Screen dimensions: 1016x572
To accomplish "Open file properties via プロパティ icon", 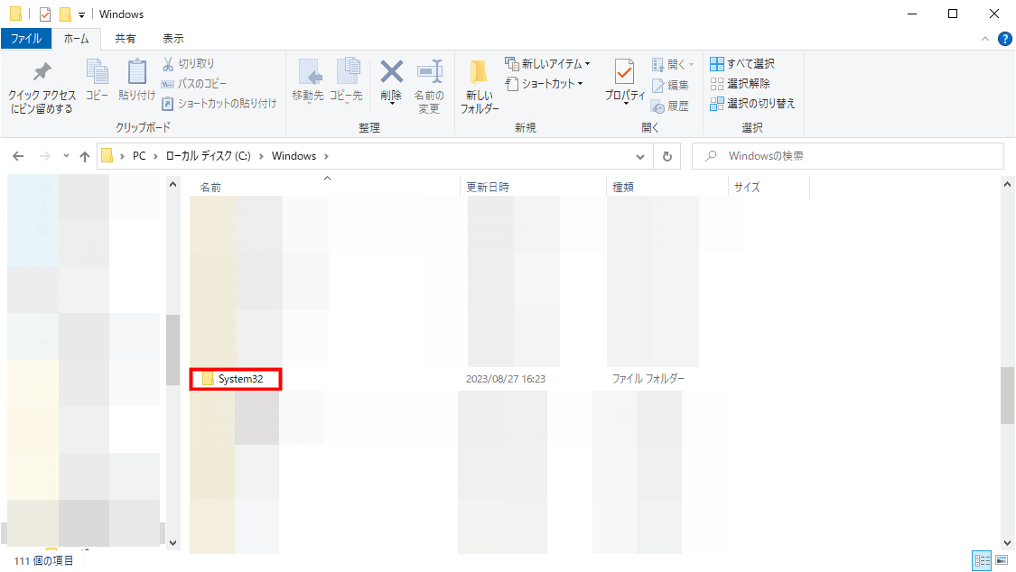I will pos(625,81).
